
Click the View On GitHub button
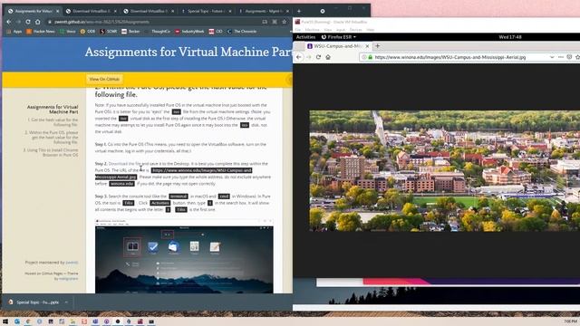click(x=104, y=79)
